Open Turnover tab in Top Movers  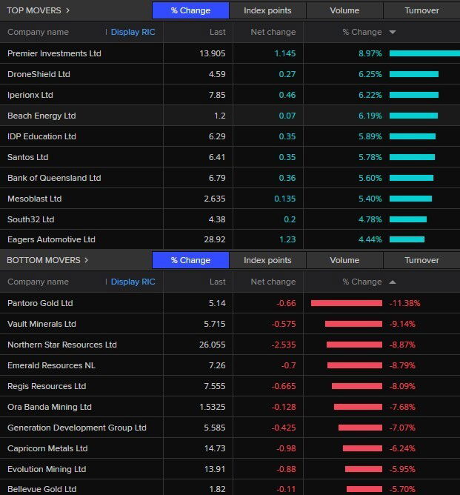[x=421, y=10]
